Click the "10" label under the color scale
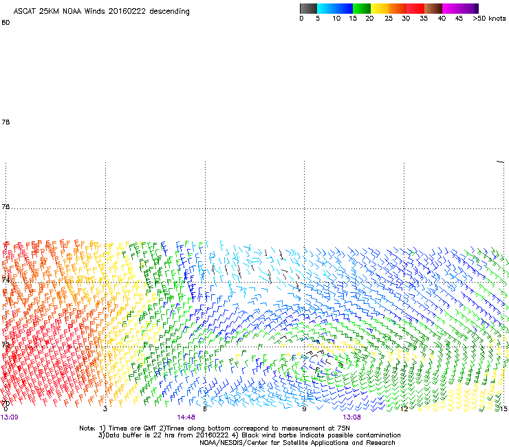 336,19
